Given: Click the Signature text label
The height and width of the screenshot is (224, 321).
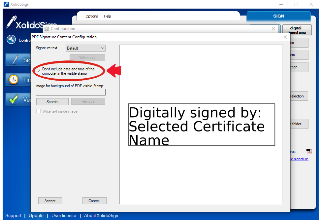Looking at the screenshot, I should pyautogui.click(x=47, y=48).
